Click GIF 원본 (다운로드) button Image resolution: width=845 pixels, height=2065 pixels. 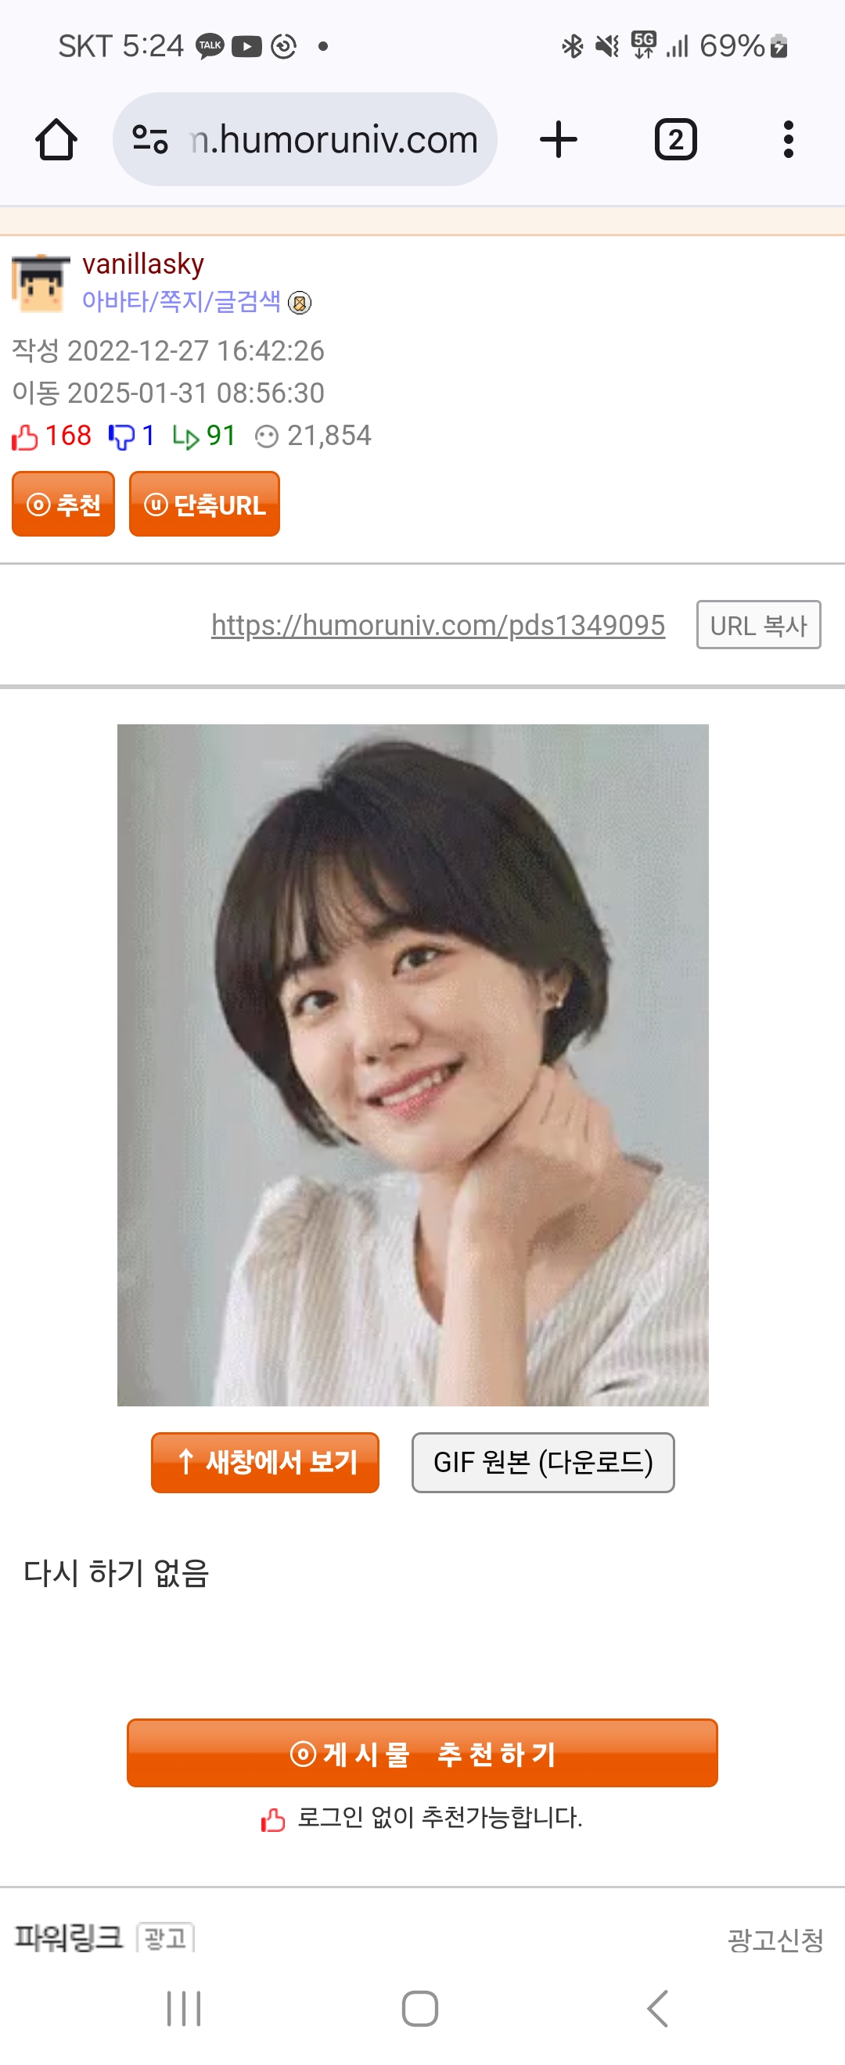point(543,1463)
